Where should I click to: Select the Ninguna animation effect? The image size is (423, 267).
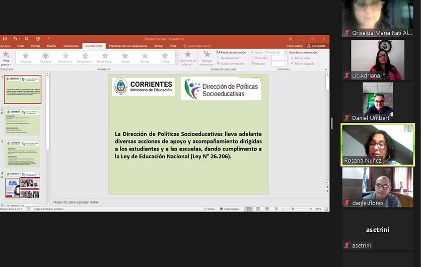coord(26,57)
